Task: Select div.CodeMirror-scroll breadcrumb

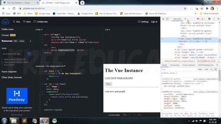Action: pyautogui.click(x=206, y=61)
